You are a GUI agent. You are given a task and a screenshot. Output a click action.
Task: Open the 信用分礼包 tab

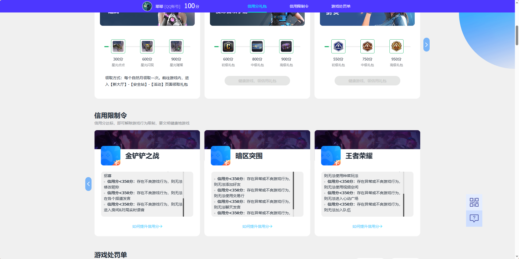(257, 6)
